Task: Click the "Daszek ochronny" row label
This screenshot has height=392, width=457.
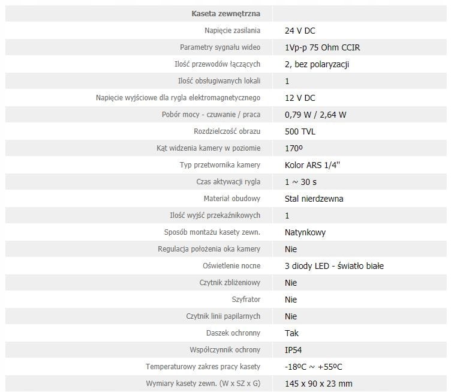Action: (239, 333)
